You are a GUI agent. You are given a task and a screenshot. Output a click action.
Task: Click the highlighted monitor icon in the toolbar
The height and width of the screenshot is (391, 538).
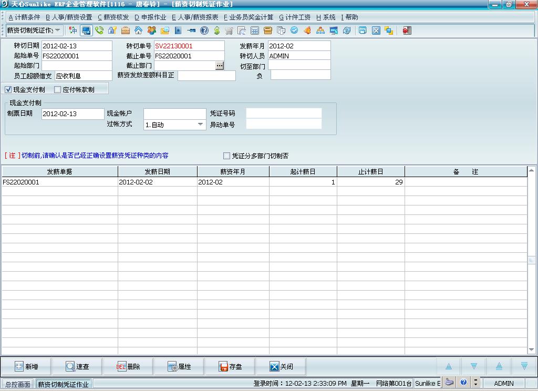click(x=86, y=30)
